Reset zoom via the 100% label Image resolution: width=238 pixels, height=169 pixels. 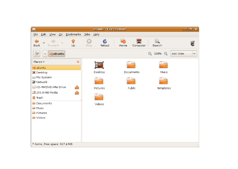[158, 54]
